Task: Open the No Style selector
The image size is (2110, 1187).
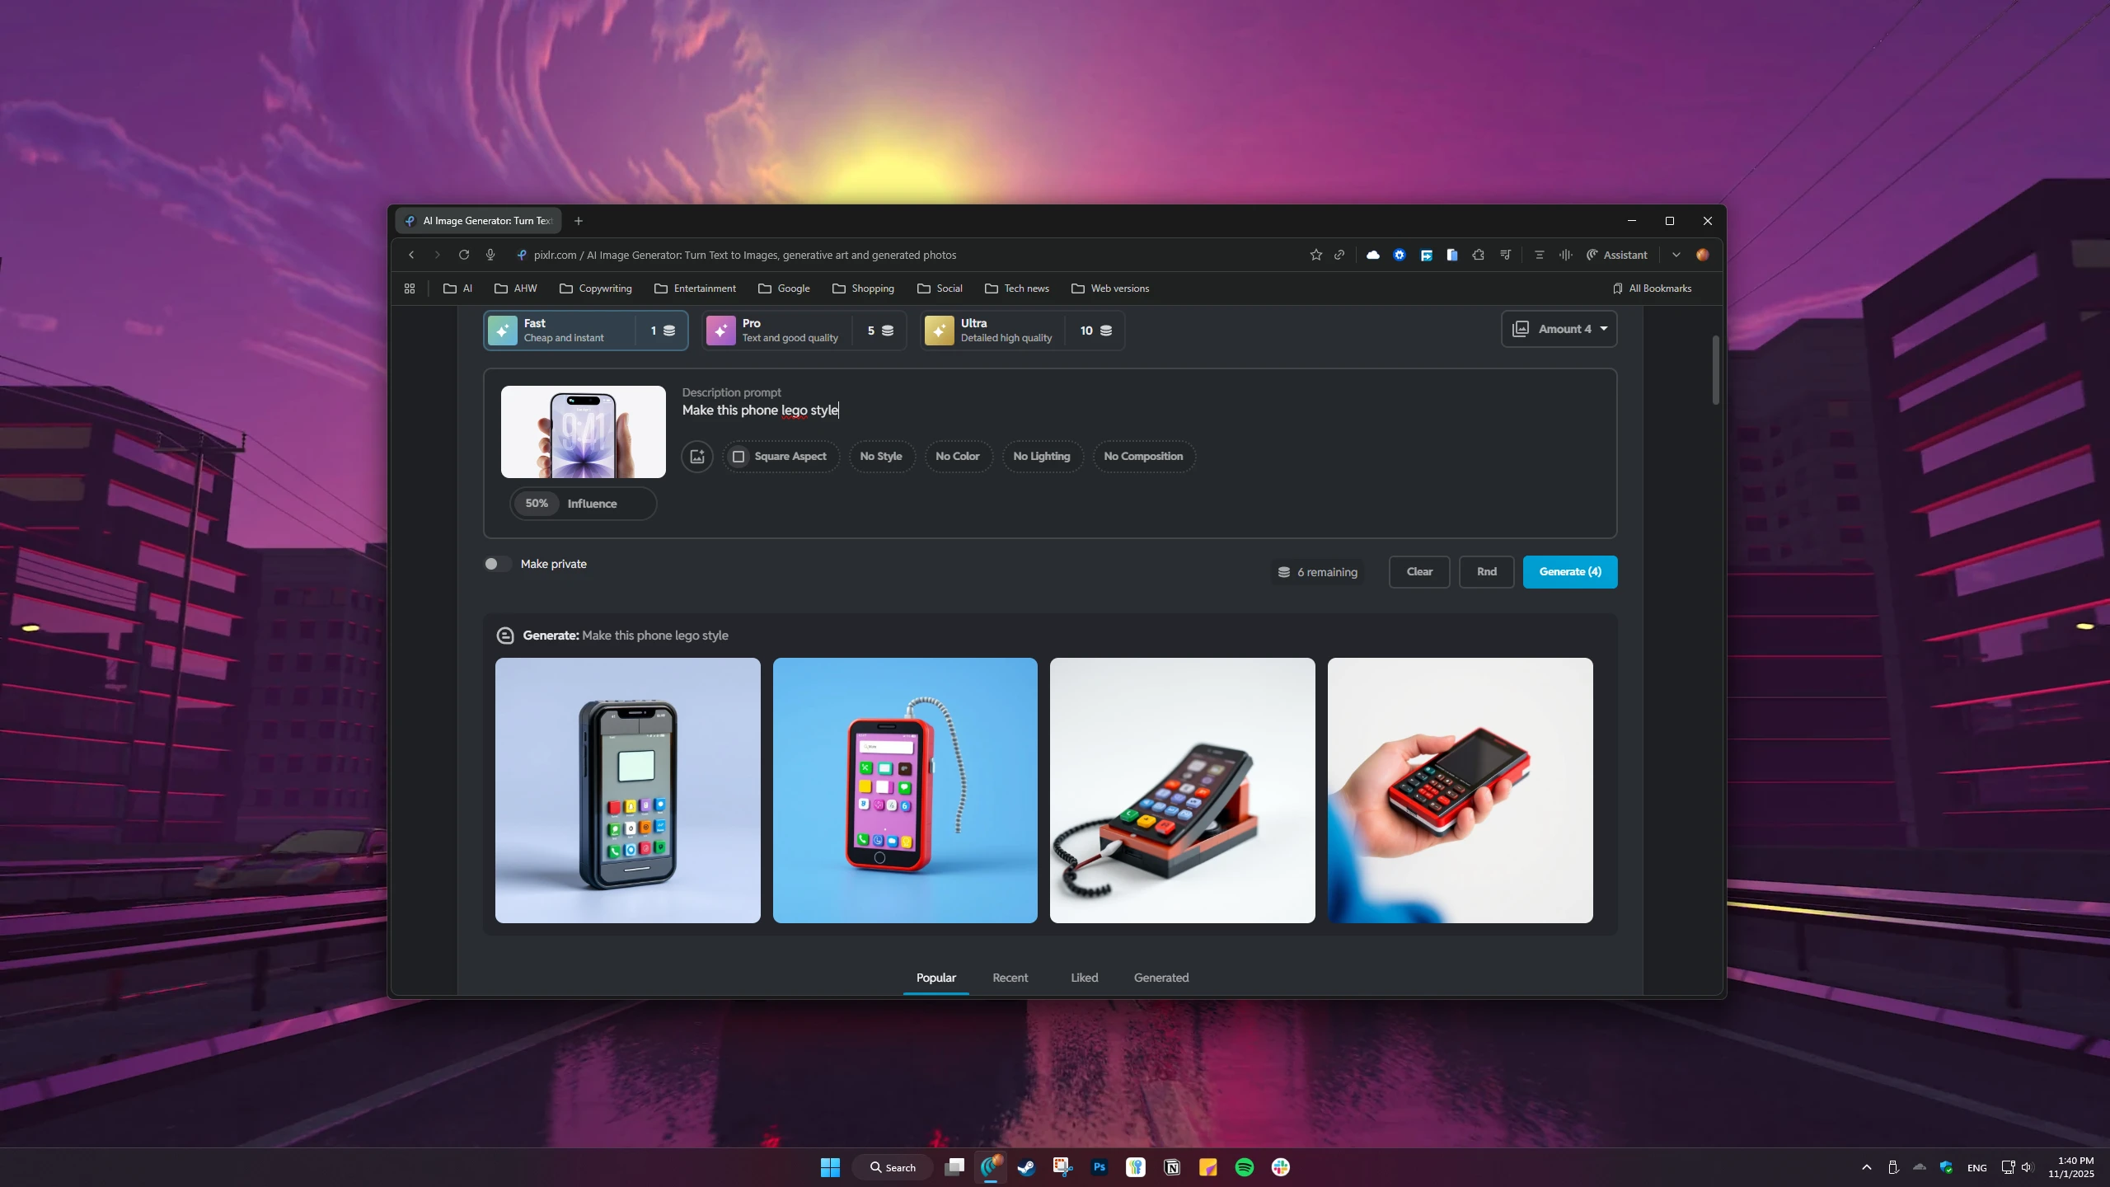Action: (880, 457)
